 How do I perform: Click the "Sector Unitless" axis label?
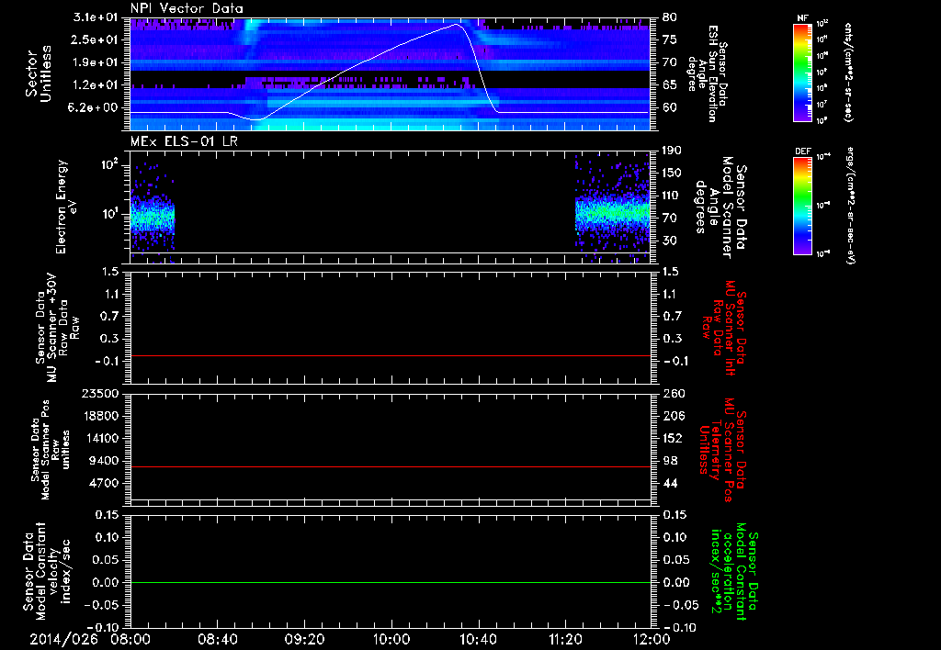pos(39,73)
